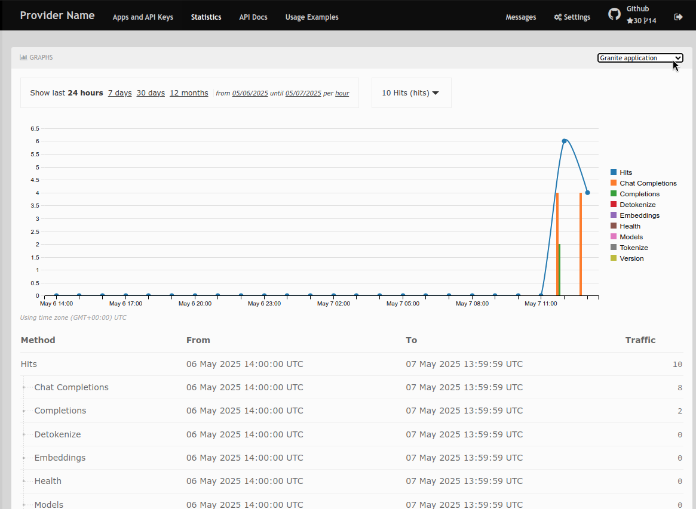Click the last data point at 4 hits
Screen dimensions: 696x509
(x=587, y=192)
